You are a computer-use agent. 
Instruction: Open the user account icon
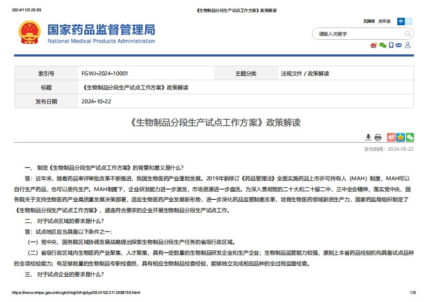408,45
